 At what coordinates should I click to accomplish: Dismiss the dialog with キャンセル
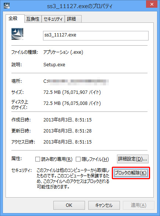click(104, 205)
